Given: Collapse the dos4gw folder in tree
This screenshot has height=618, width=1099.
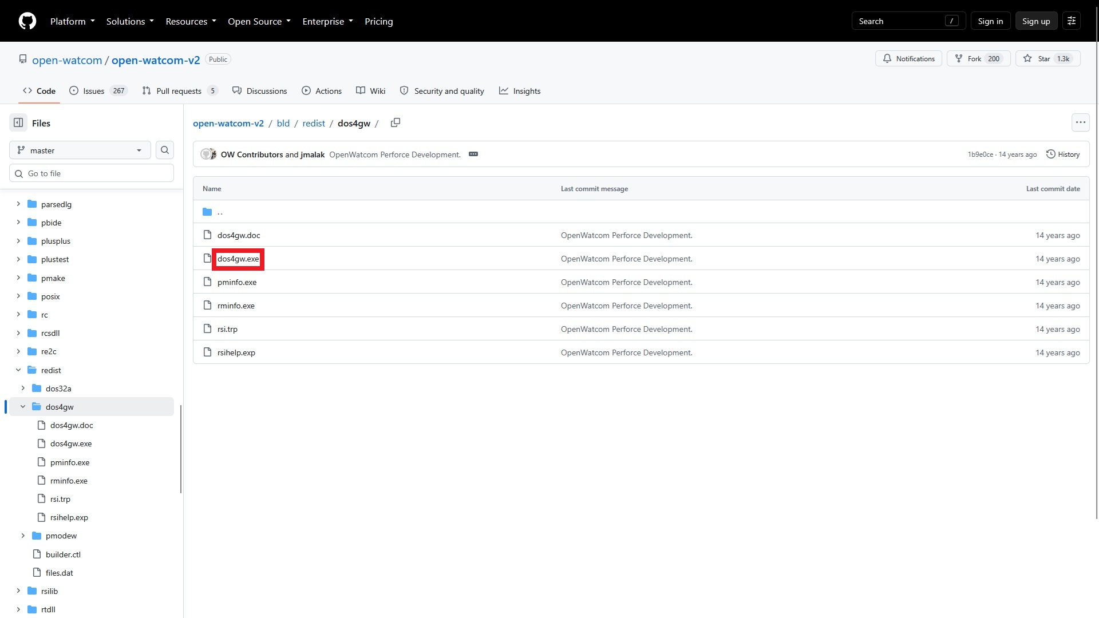Looking at the screenshot, I should [23, 407].
